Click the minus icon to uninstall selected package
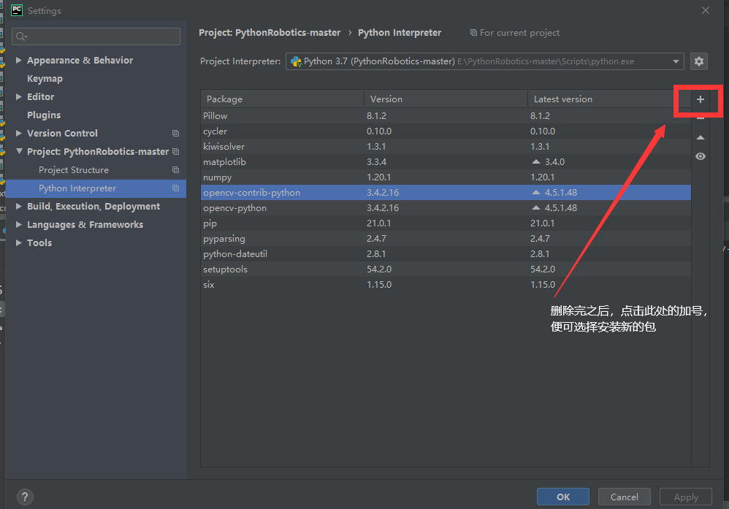729x509 pixels. click(699, 118)
